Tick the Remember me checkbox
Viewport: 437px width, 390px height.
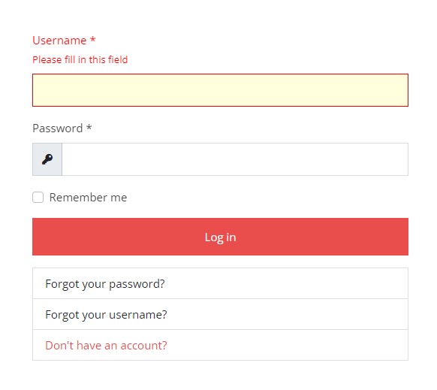click(x=38, y=197)
